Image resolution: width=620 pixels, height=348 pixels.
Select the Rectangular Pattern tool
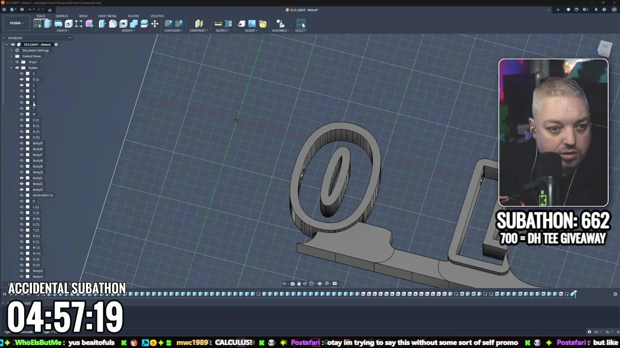78,24
